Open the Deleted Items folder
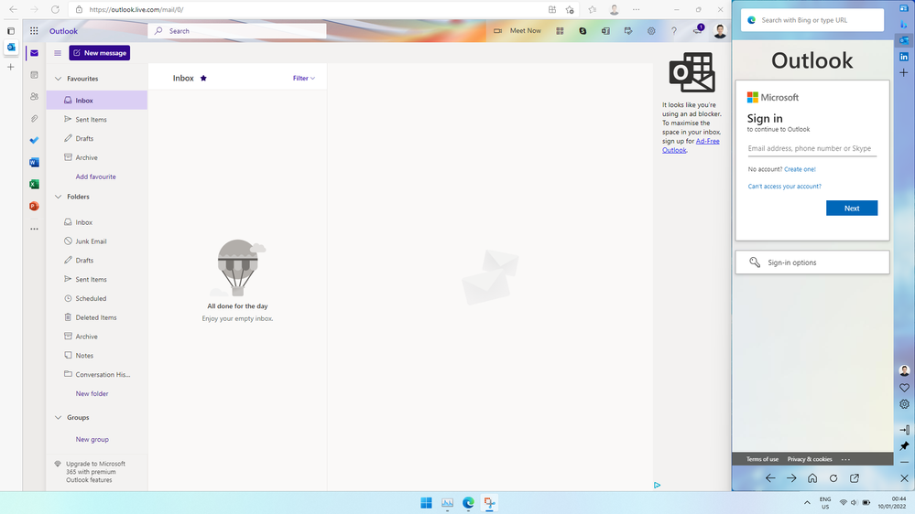Viewport: 915px width, 514px height. [97, 317]
